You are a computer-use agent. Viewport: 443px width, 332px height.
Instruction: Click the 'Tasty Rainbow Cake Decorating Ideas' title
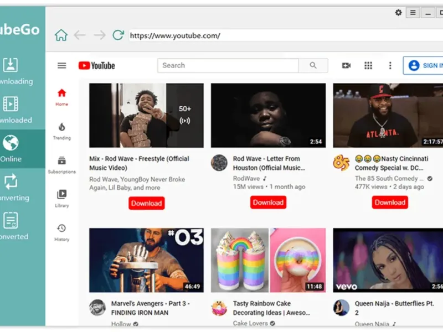point(271,308)
